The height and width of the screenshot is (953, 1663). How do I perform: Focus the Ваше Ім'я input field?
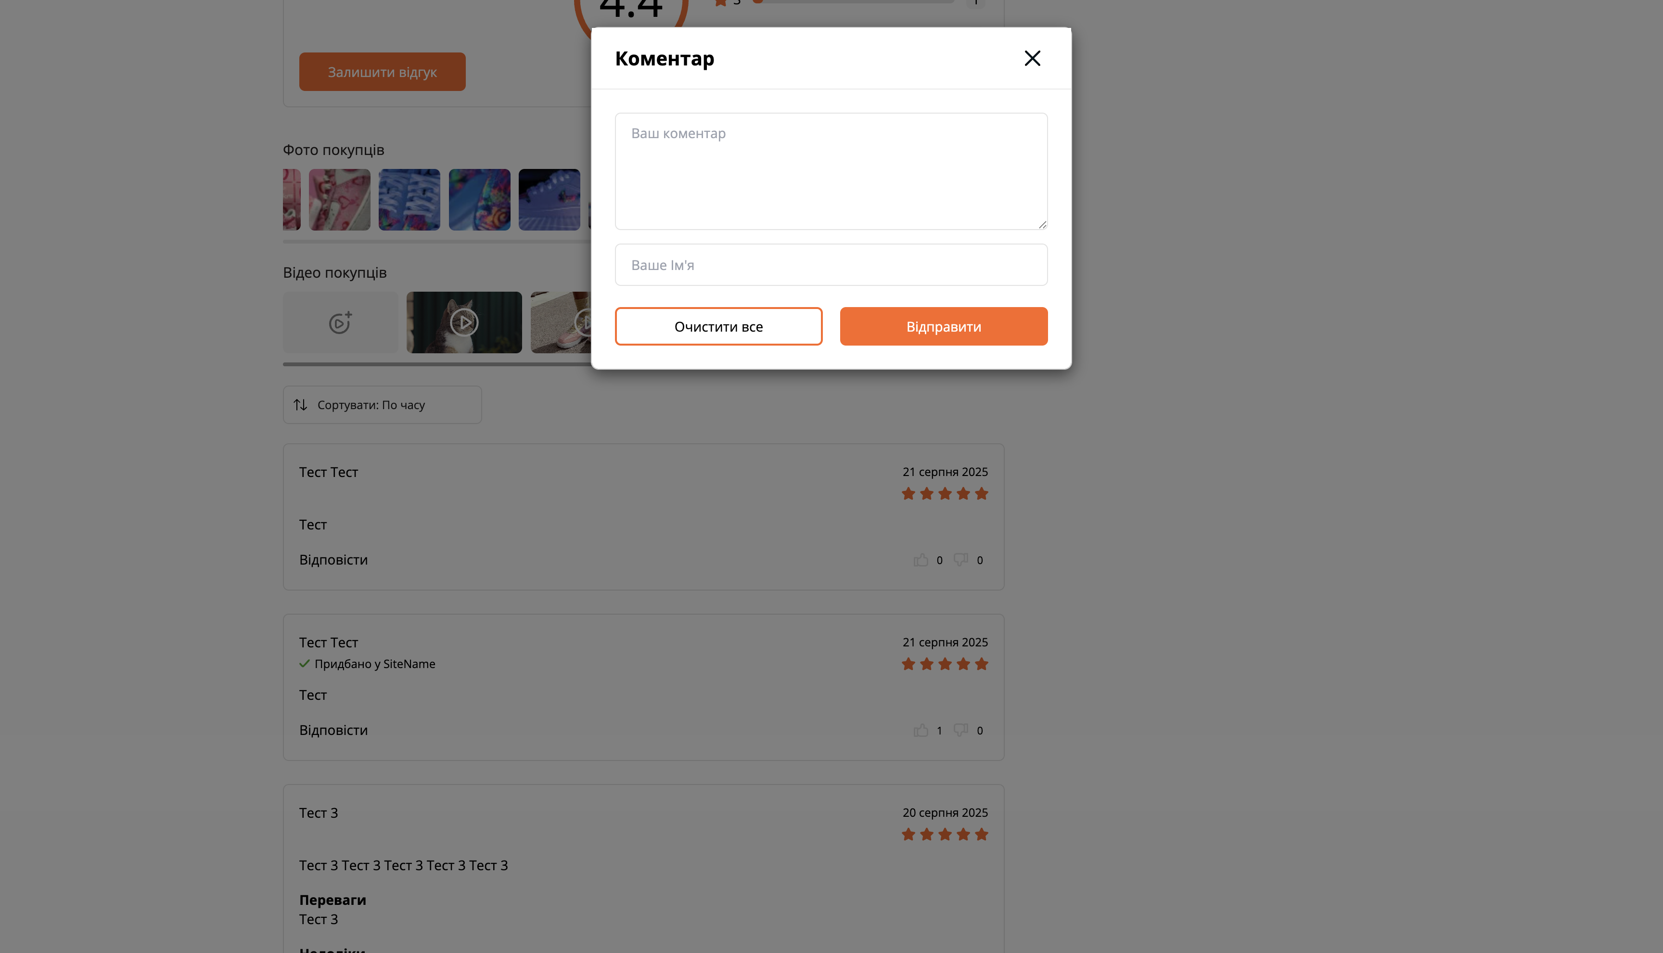pos(831,265)
